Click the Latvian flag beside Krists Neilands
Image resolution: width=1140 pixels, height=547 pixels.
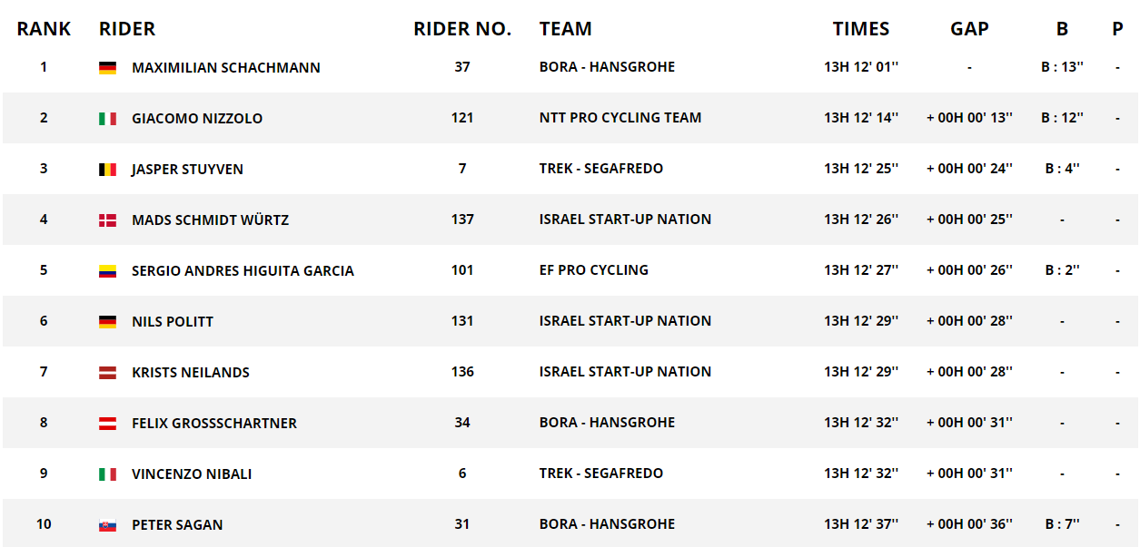point(107,372)
